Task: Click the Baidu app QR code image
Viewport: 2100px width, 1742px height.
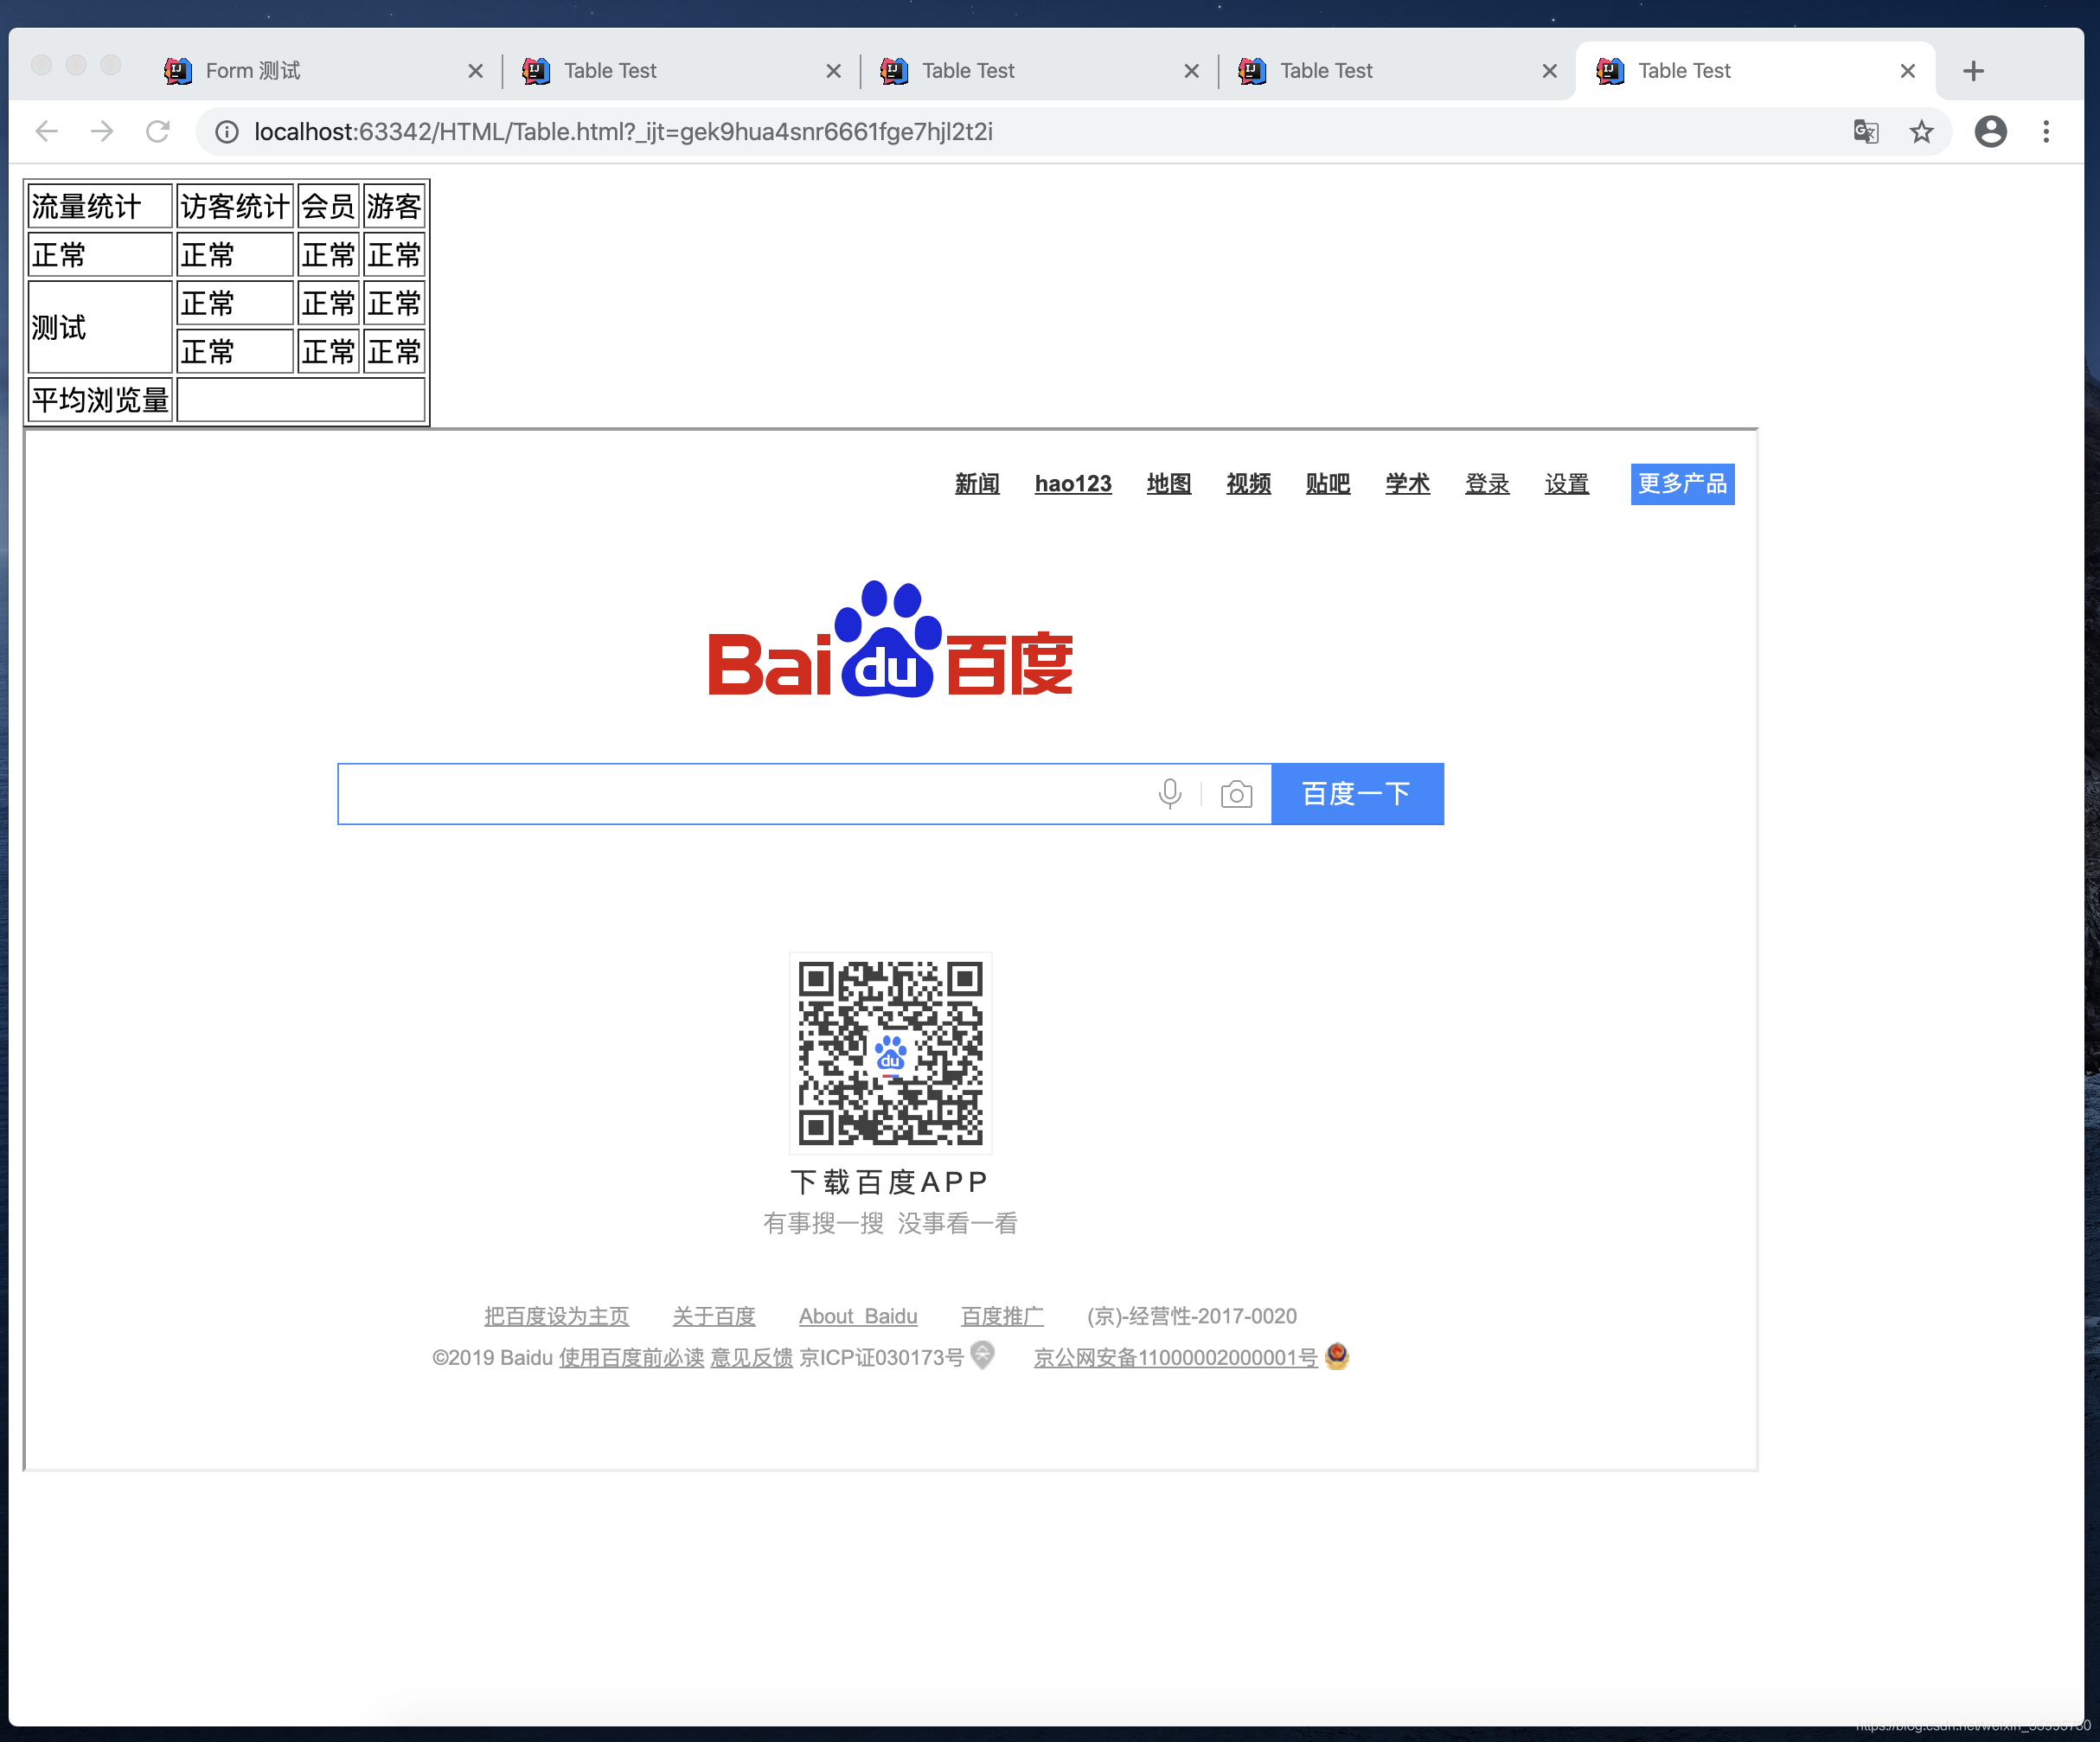Action: click(890, 1052)
